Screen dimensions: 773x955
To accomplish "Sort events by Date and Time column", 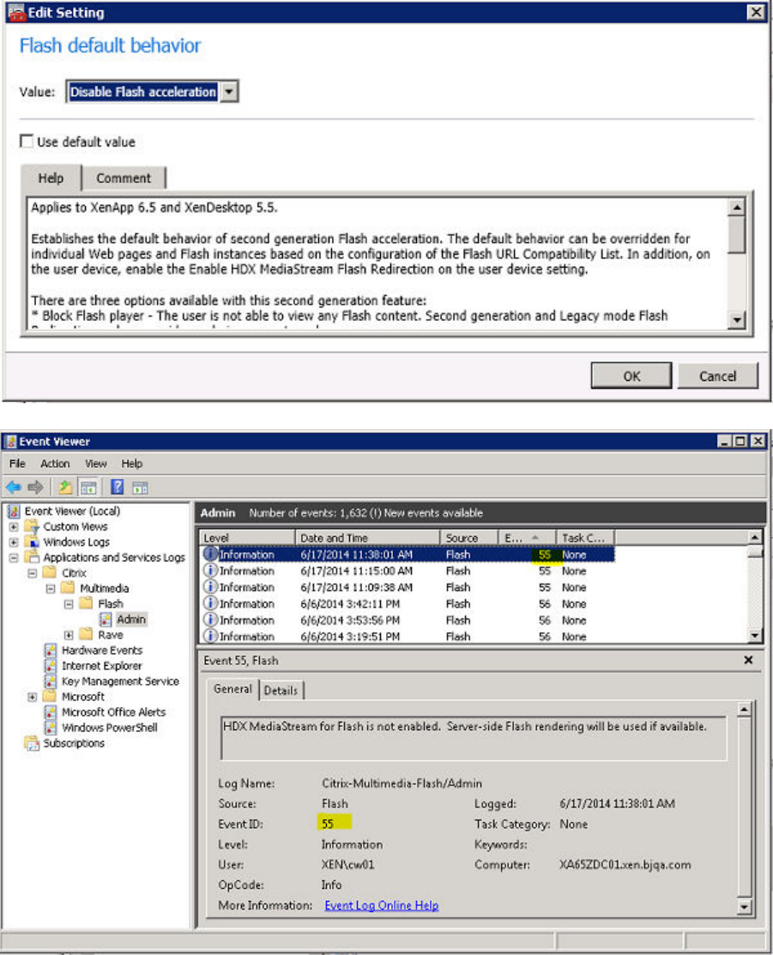I will coord(368,538).
